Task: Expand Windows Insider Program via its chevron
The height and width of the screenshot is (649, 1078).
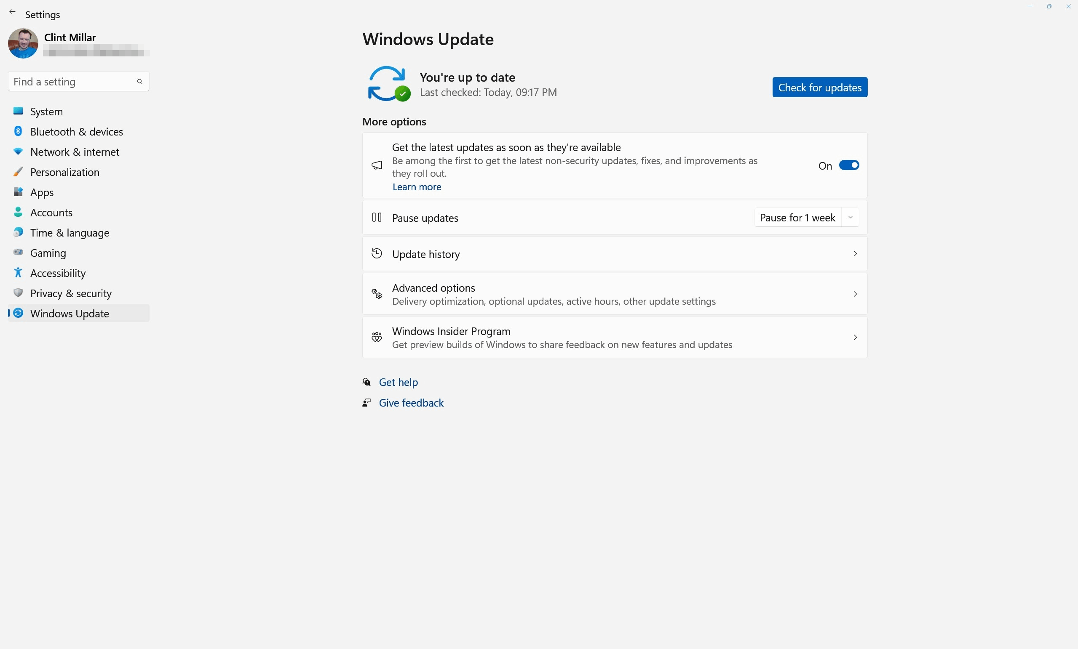Action: [855, 337]
